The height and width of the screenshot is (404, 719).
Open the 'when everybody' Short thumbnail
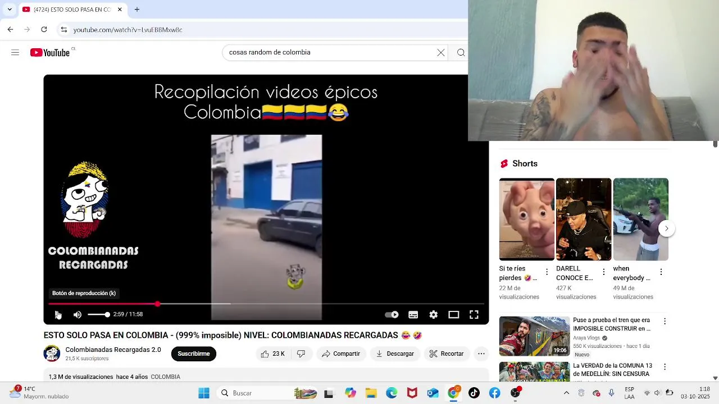[640, 219]
